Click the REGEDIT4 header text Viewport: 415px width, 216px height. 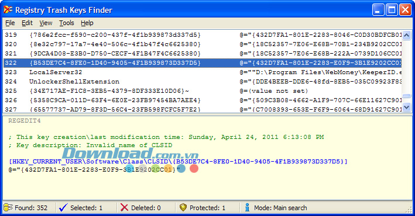[25, 121]
